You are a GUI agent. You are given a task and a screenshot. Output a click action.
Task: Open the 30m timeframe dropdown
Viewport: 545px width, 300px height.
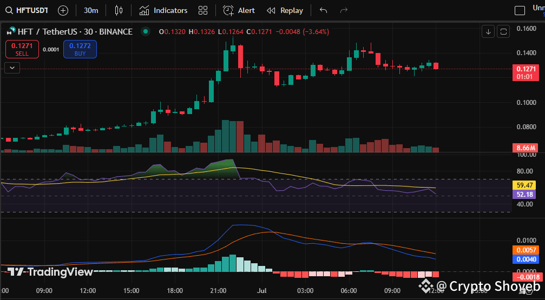91,10
